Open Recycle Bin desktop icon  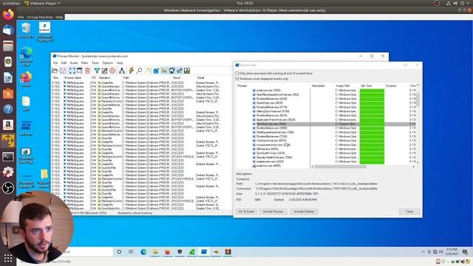(x=26, y=30)
